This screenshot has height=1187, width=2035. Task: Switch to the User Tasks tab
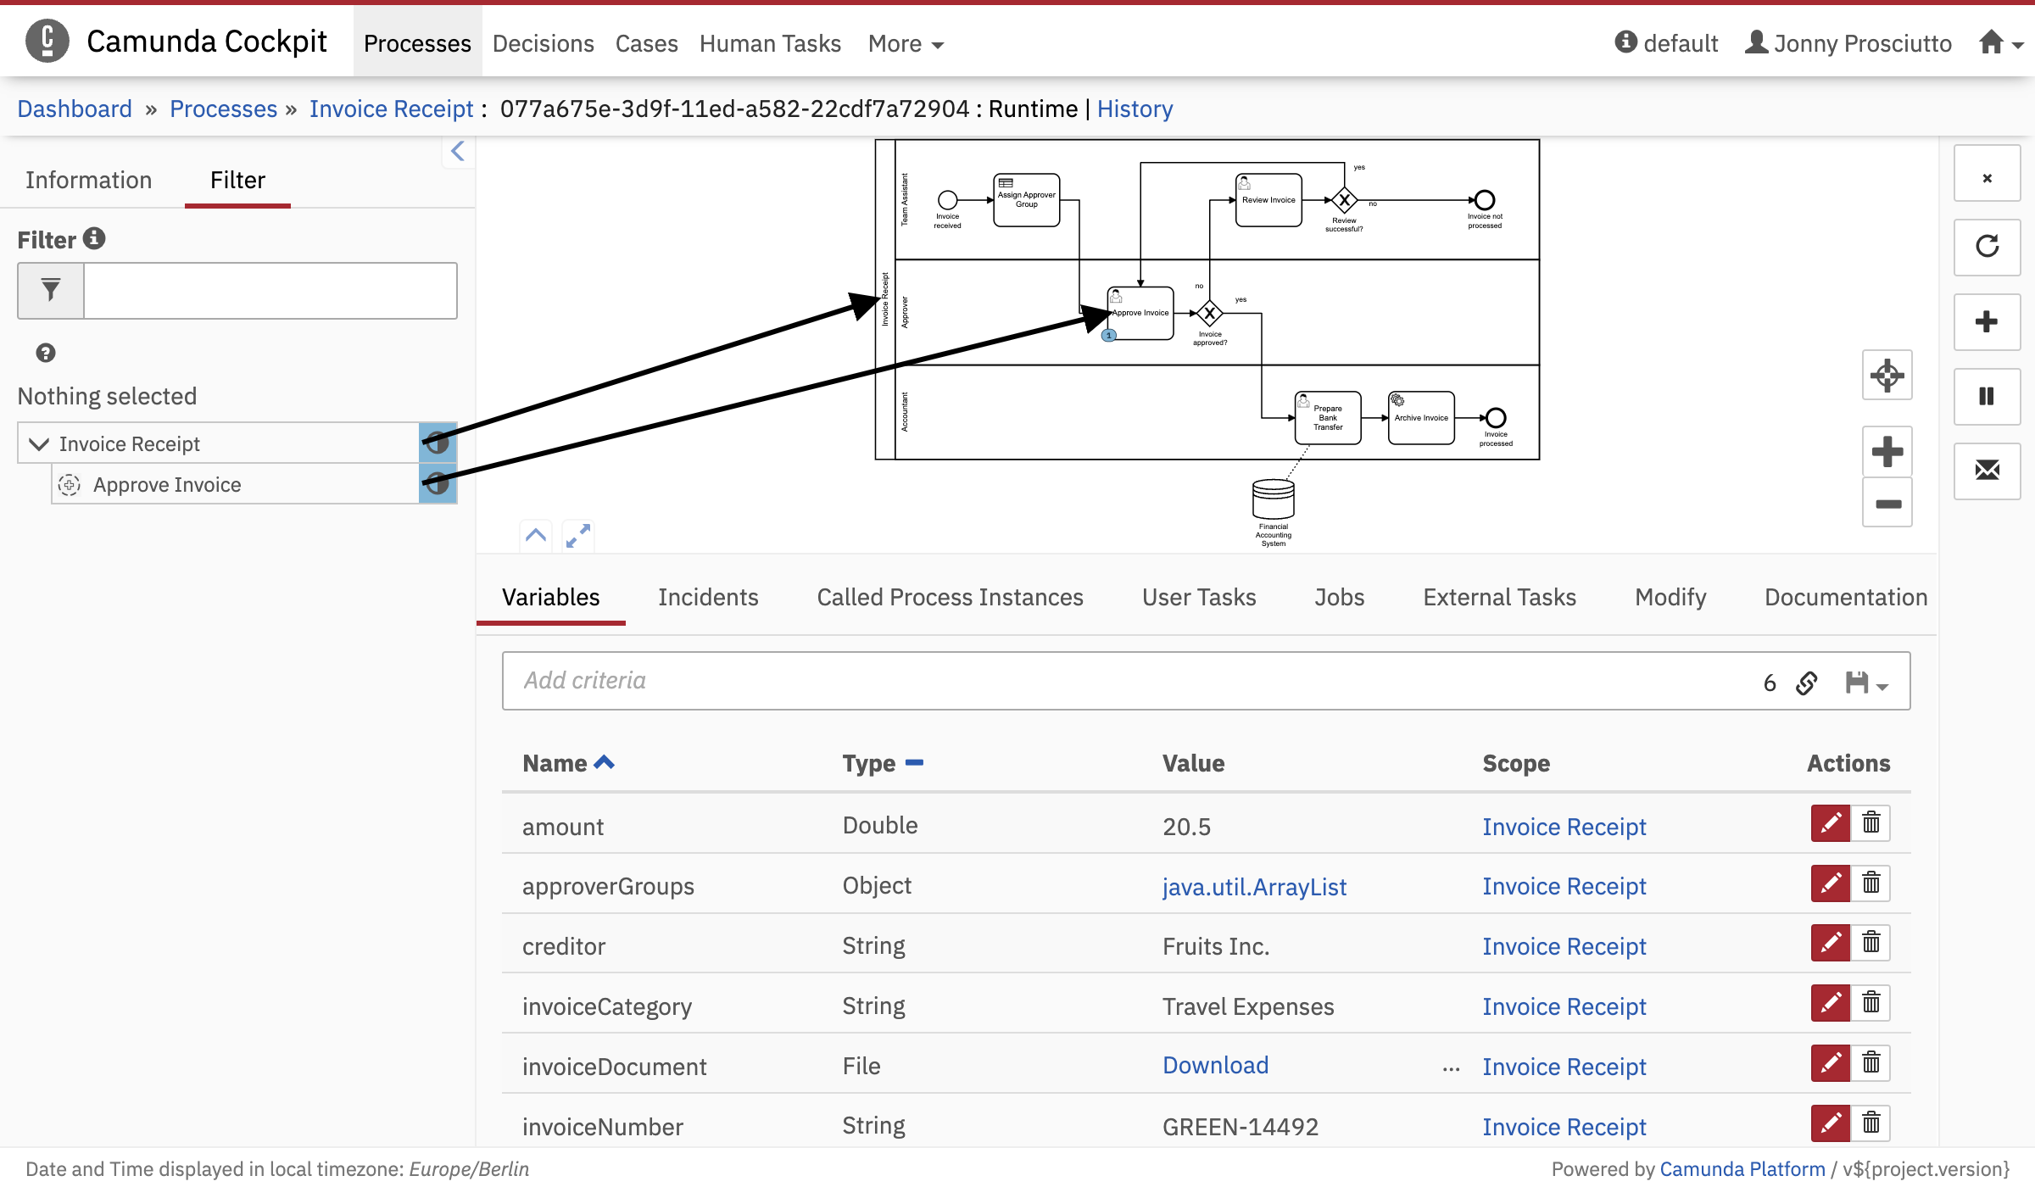click(x=1198, y=597)
